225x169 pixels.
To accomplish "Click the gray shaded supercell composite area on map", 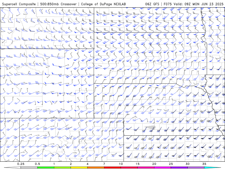I will coord(150,127).
